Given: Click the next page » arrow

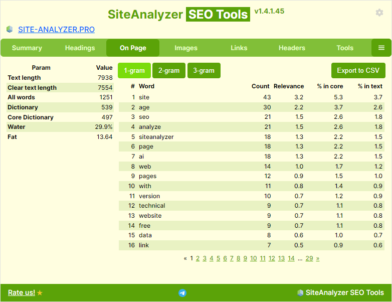Looking at the screenshot, I should 318,258.
